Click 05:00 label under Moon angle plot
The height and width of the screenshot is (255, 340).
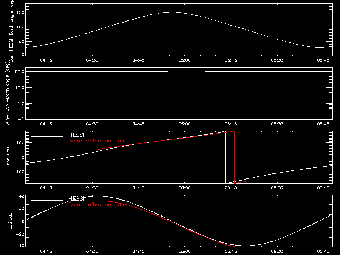[x=184, y=124]
